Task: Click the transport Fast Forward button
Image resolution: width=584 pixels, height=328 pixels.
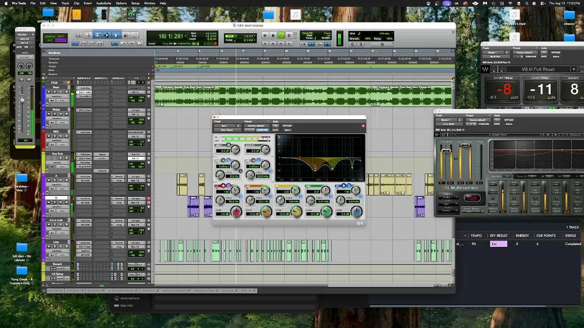Action: 281,43
